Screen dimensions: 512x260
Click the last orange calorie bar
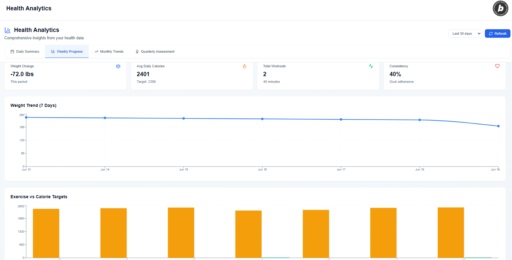451,233
